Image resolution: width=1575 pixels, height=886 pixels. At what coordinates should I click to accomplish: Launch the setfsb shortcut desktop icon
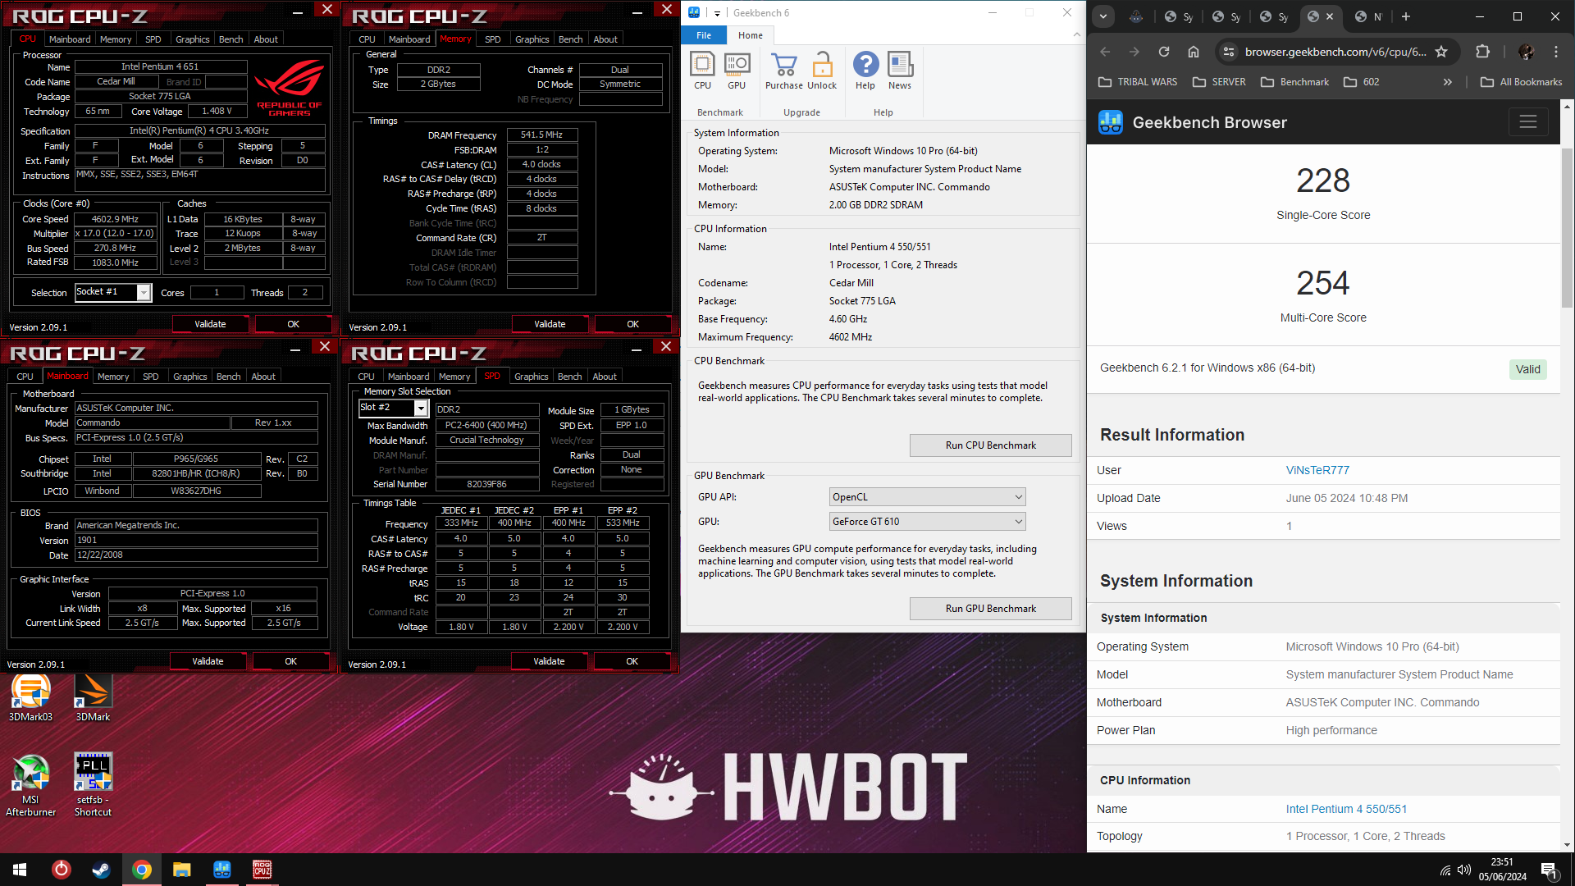(x=93, y=785)
